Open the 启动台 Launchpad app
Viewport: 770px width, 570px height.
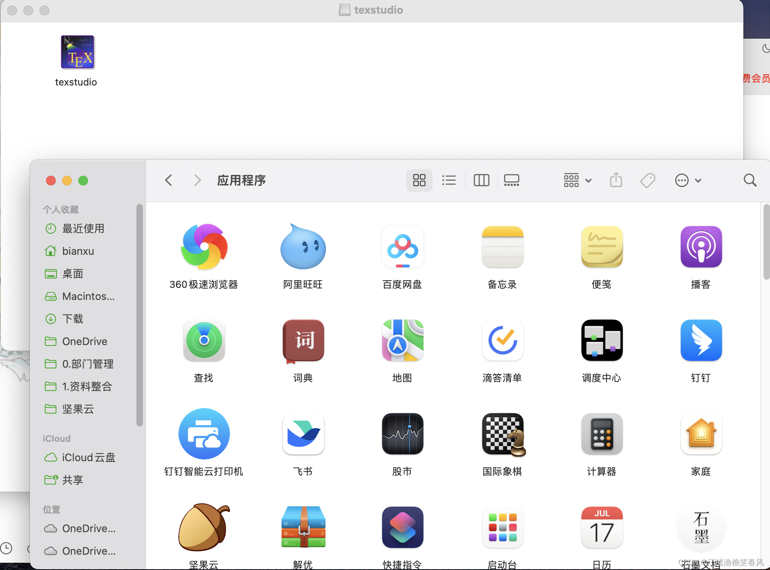pos(502,527)
